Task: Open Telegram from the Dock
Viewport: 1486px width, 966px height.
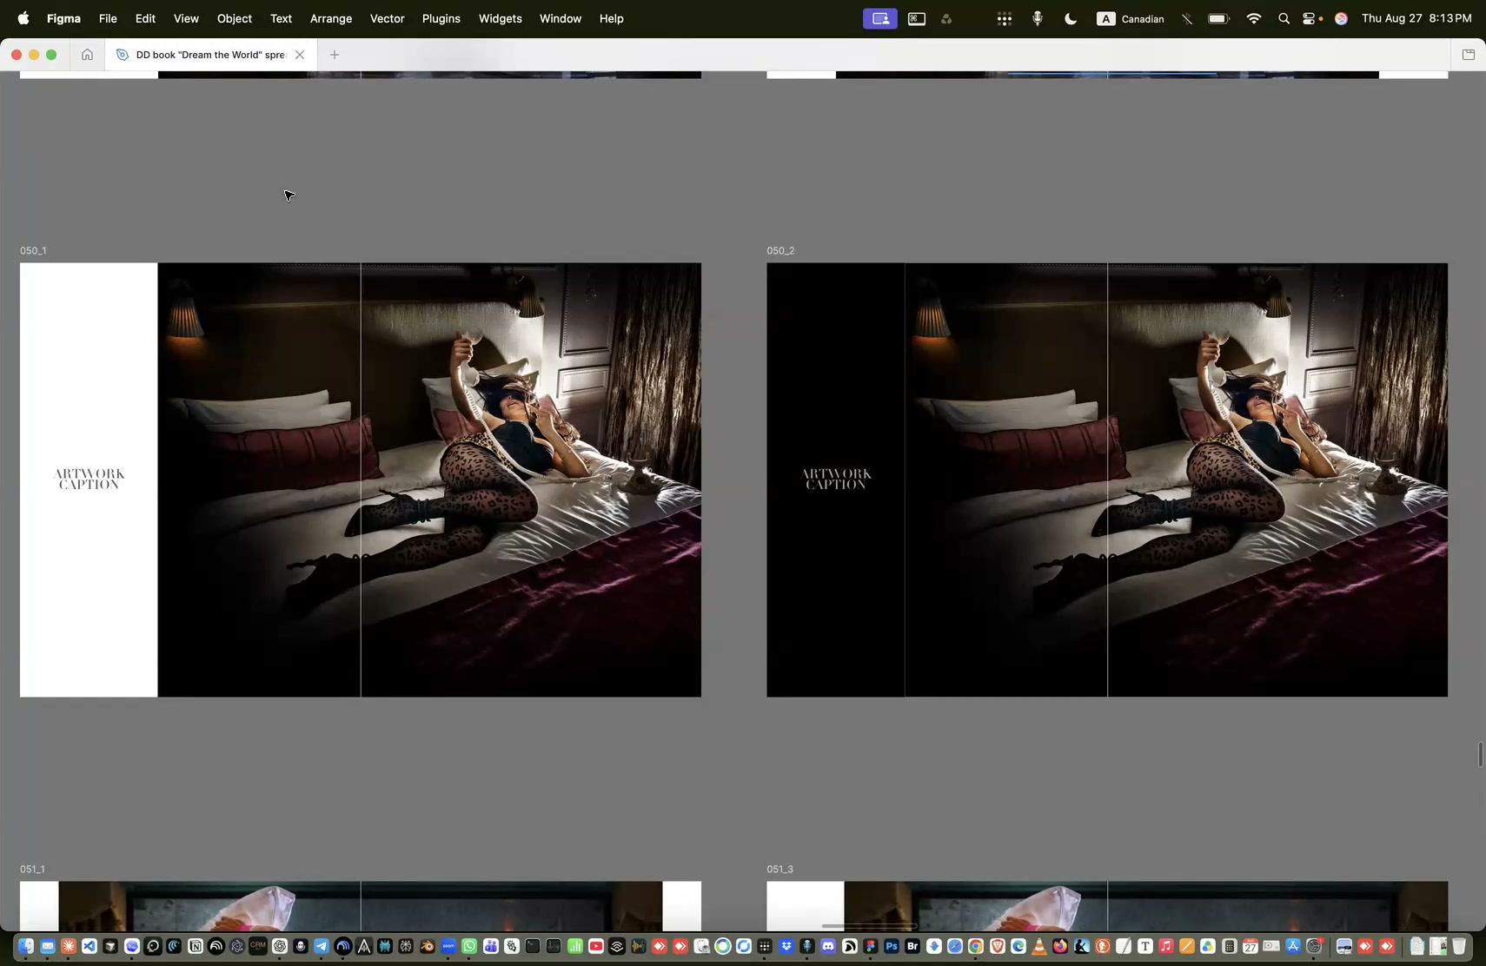Action: [x=322, y=946]
